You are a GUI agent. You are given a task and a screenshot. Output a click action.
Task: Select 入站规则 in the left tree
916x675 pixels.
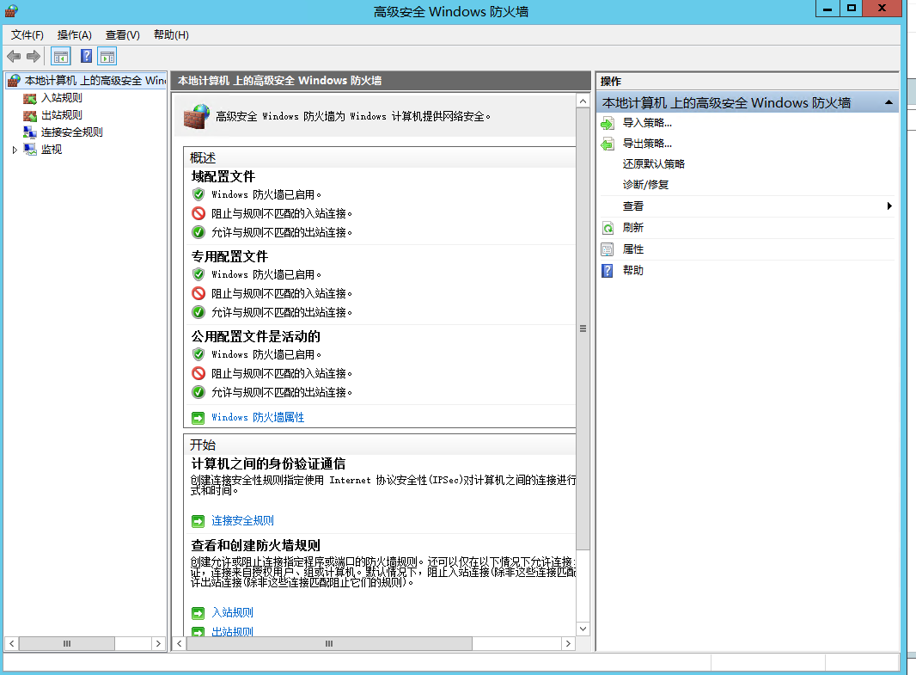(61, 98)
